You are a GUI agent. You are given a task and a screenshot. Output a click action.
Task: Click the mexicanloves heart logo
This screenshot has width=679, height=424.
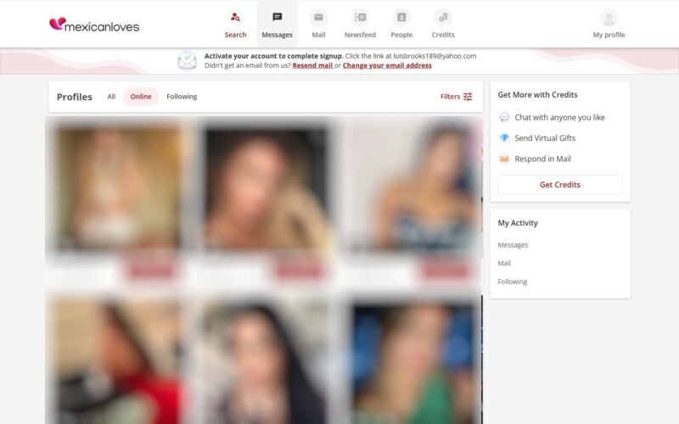(x=57, y=24)
